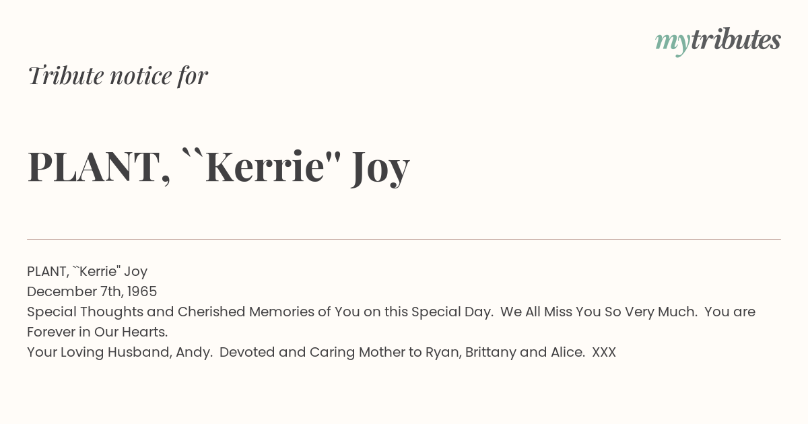Viewport: 808px width, 424px height.
Task: Click 'Ryan, Brittany and Alice' names
Action: [505, 352]
